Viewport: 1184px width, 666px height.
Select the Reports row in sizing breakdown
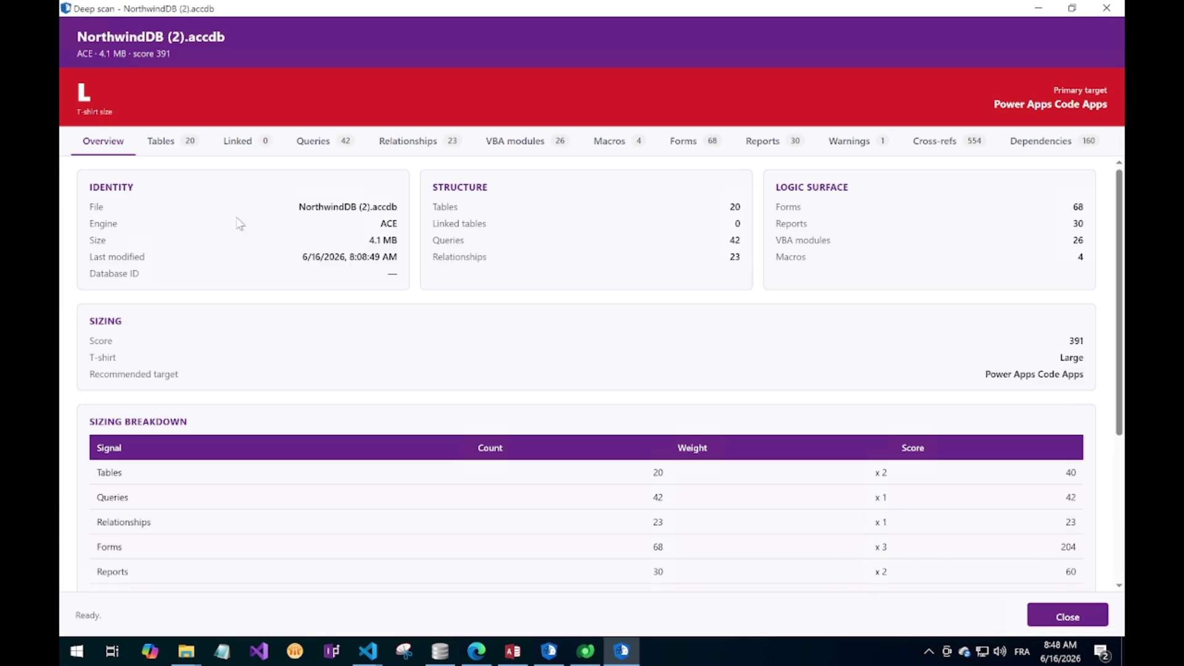click(586, 572)
